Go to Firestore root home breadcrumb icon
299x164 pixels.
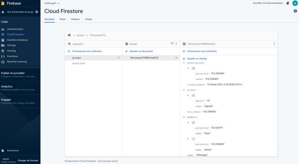click(69, 35)
